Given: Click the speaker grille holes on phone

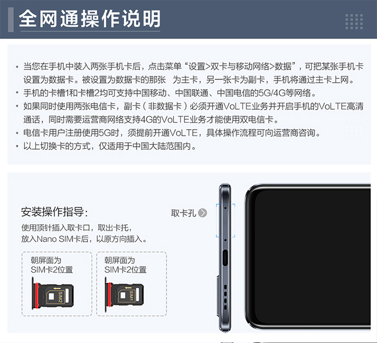Looking at the screenshot, I should click(225, 297).
